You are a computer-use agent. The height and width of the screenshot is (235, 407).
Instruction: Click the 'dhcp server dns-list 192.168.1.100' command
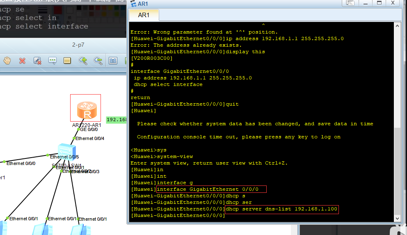(x=281, y=209)
